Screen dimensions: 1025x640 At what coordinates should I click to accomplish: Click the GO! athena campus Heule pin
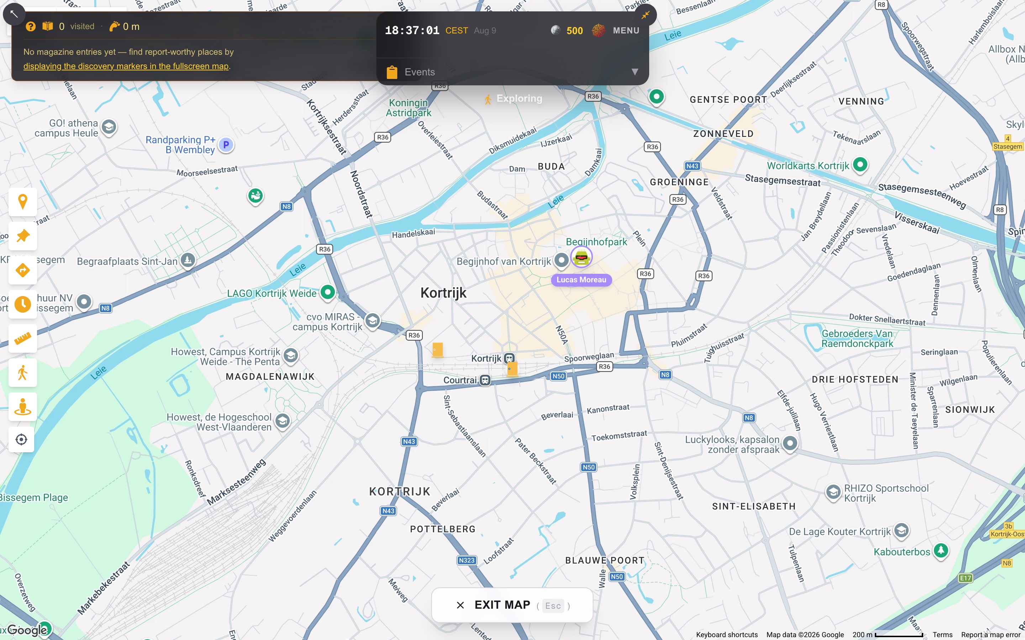point(109,127)
